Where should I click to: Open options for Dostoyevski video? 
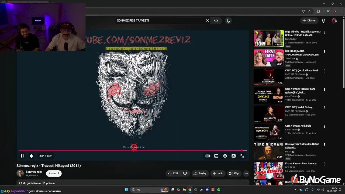[x=325, y=145]
